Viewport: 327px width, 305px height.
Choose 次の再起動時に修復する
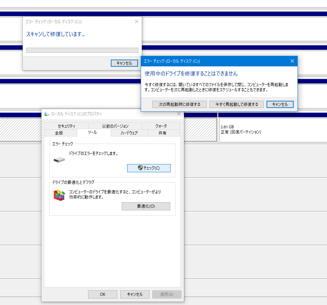tap(179, 105)
